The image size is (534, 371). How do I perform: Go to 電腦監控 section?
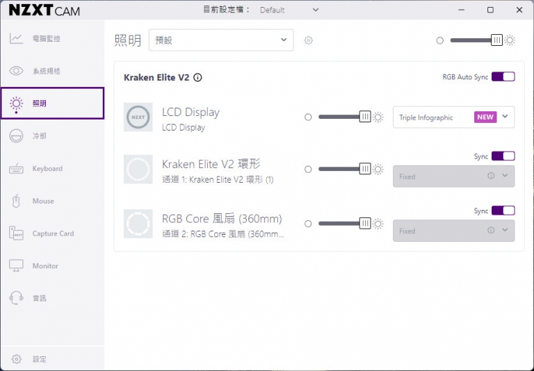(52, 38)
